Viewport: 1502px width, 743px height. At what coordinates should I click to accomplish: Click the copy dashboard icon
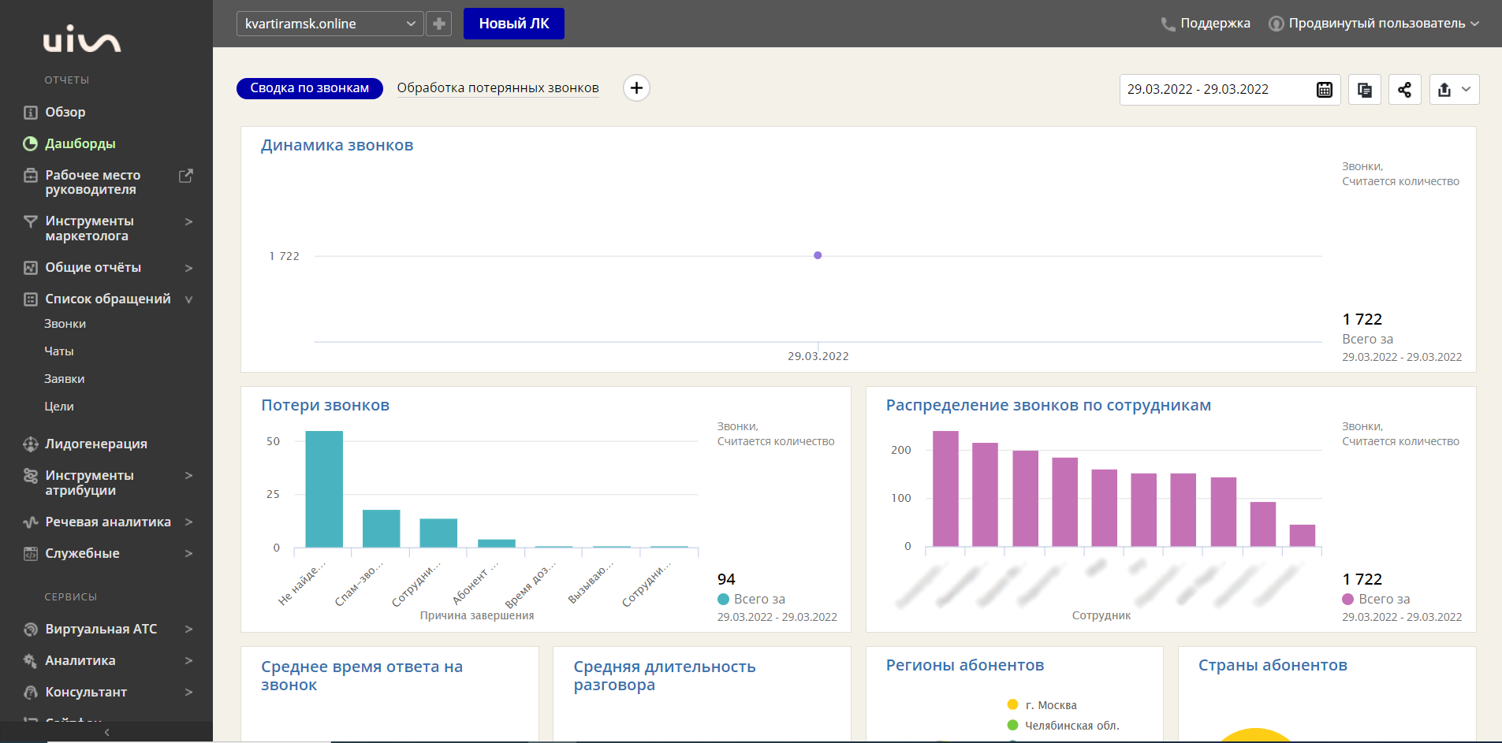[x=1365, y=90]
